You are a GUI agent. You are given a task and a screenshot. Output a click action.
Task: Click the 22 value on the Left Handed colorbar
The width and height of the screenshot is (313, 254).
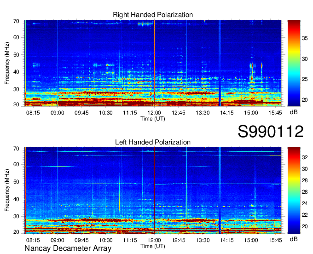[x=305, y=215]
